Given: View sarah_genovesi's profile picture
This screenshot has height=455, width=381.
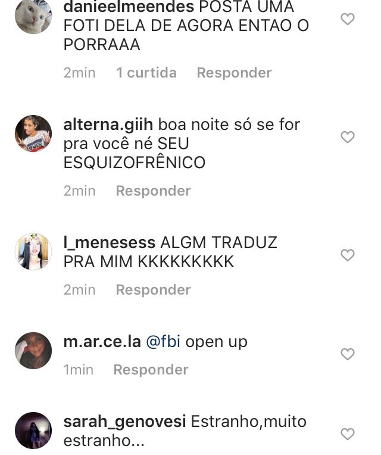Looking at the screenshot, I should (x=33, y=431).
